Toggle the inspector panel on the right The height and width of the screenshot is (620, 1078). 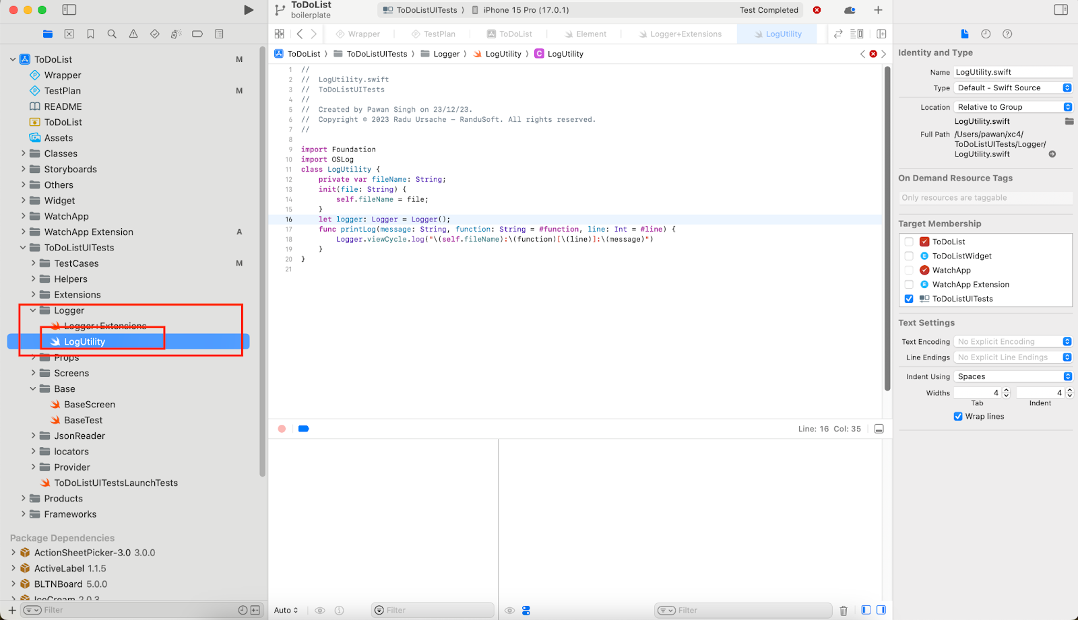click(1061, 10)
